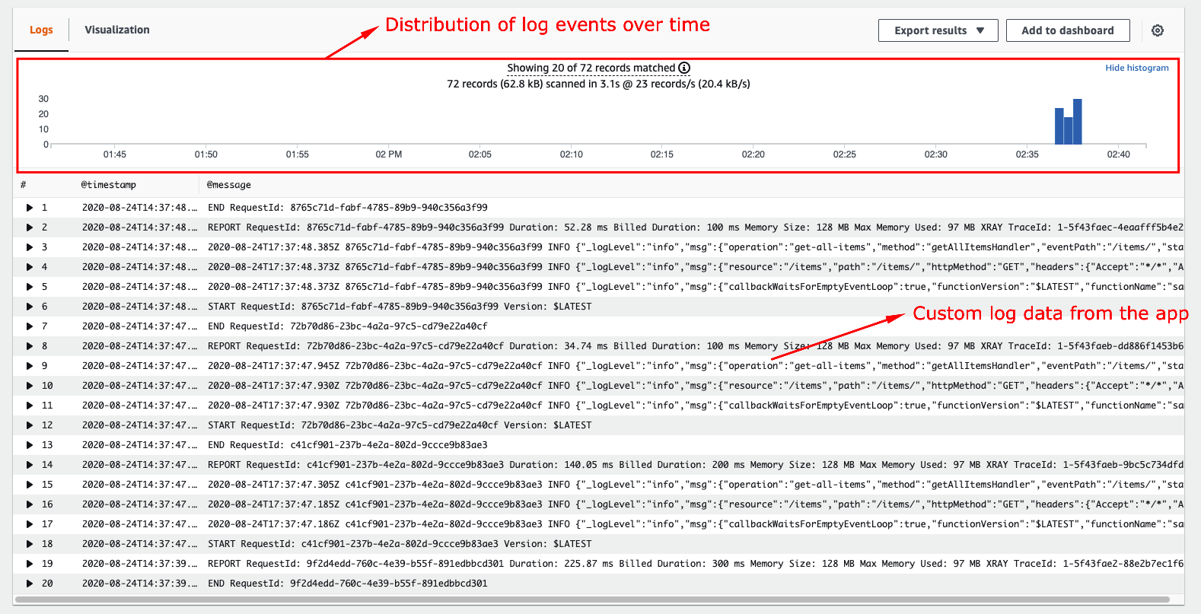The image size is (1201, 614).
Task: Click the tallest histogram bar
Action: [x=1077, y=122]
